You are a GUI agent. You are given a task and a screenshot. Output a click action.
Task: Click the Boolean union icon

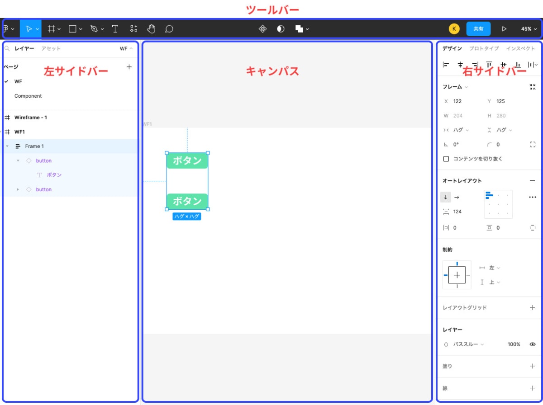tap(299, 28)
